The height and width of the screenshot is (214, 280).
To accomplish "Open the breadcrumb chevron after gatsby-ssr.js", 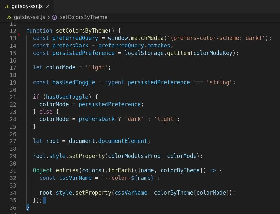I will point(48,17).
